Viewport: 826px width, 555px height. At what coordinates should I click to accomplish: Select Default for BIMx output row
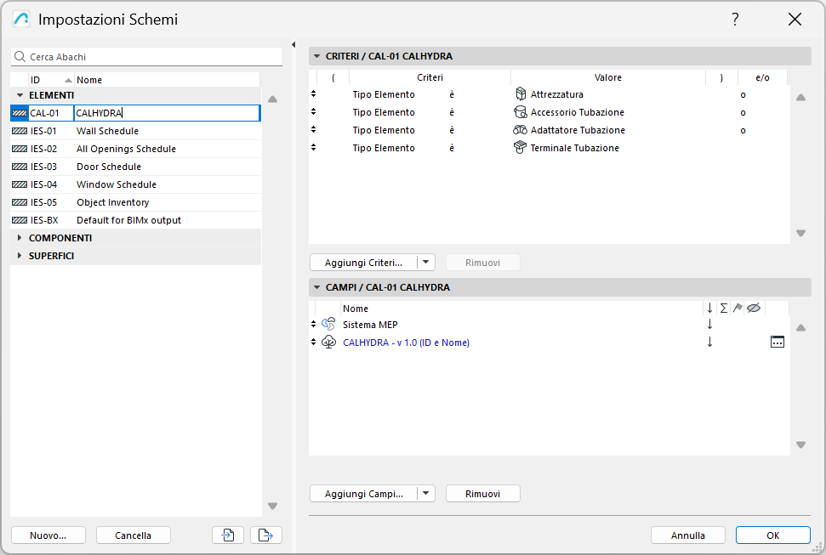(135, 220)
